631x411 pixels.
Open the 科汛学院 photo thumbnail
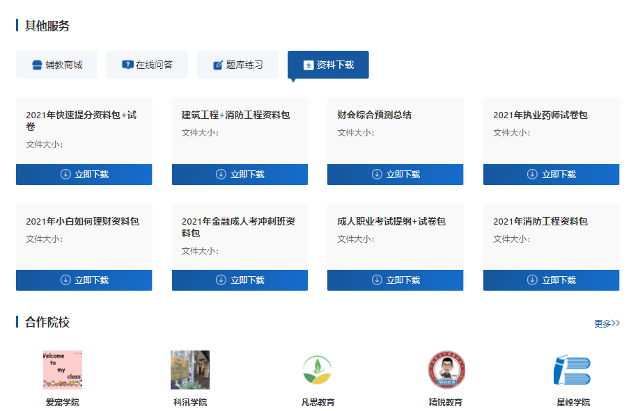click(190, 370)
